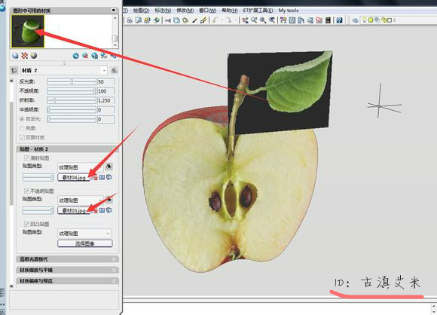The image size is (437, 315).
Task: Toggle the 漫射贴图 checkbox
Action: coord(27,158)
